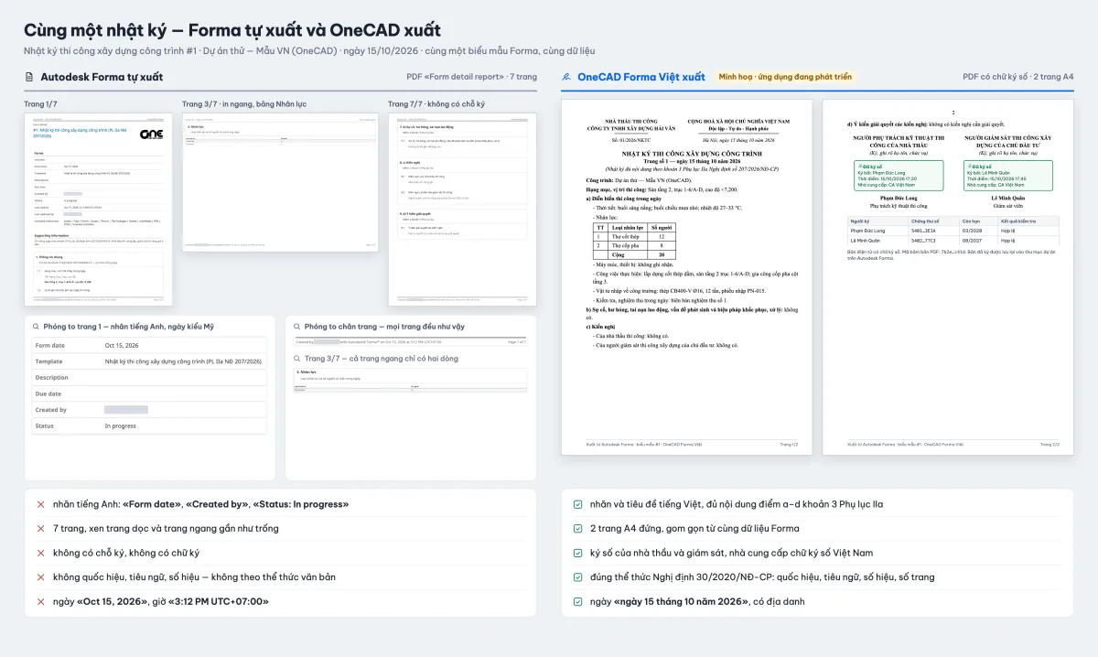The height and width of the screenshot is (657, 1098).
Task: Click the Lê Minh Quân row in certificate table
Action: pos(953,240)
